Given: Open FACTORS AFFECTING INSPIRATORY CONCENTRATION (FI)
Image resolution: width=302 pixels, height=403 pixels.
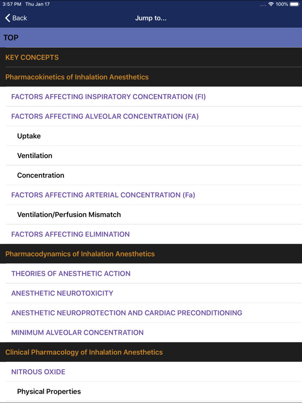Looking at the screenshot, I should click(151, 97).
